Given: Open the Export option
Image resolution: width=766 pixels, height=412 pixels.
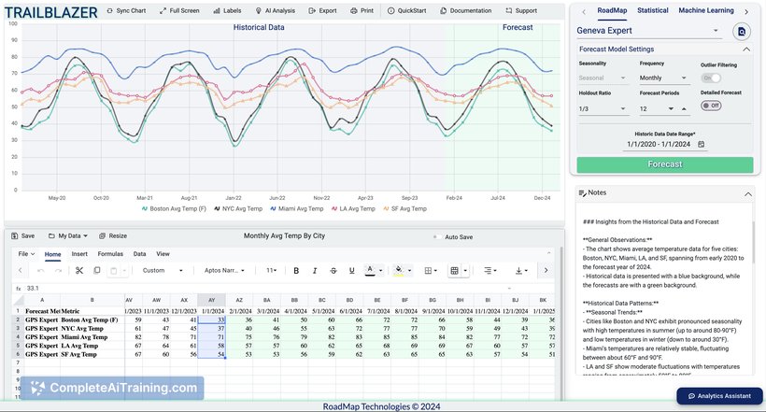Looking at the screenshot, I should [x=322, y=10].
